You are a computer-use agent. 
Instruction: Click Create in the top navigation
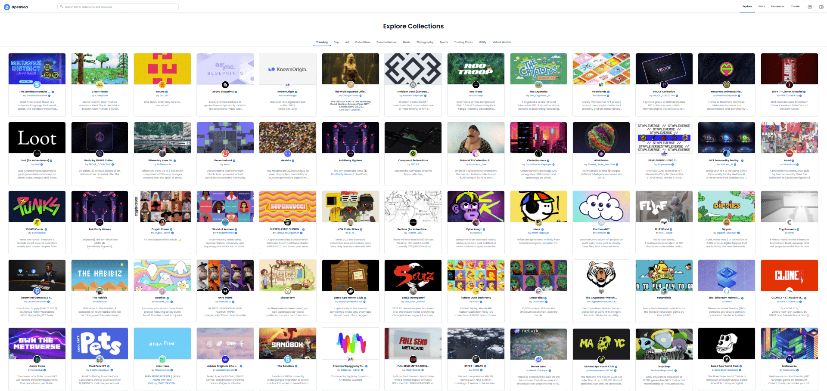795,6
